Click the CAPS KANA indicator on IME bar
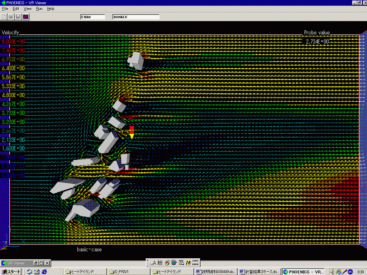This screenshot has height=275, width=367. [196, 262]
